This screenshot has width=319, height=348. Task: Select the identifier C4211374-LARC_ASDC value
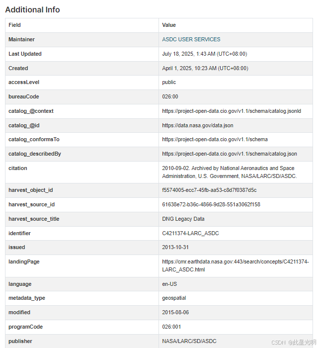point(190,233)
